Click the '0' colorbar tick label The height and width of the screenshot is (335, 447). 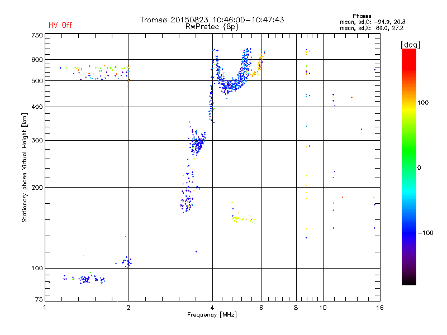pos(419,168)
